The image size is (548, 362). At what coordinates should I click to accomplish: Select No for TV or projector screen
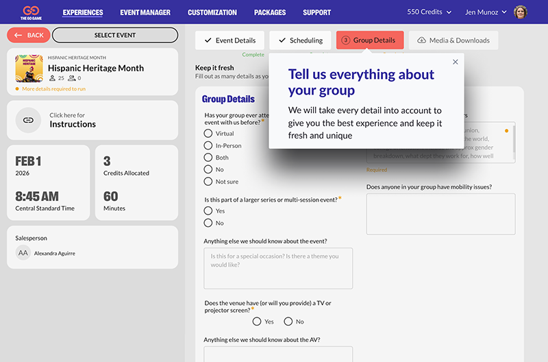[288, 322]
